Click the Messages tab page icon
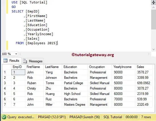 25,61
